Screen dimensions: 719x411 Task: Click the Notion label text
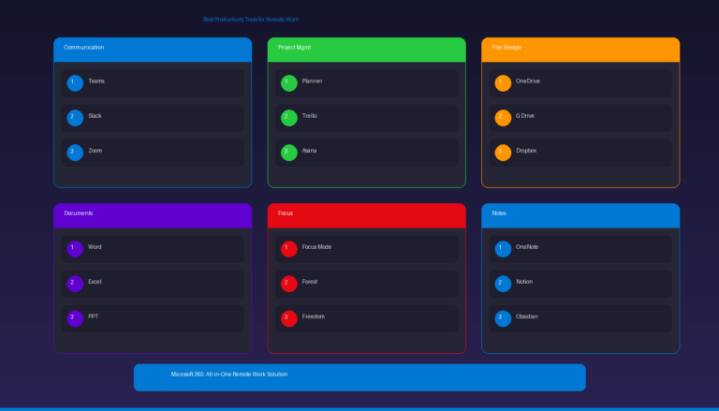[x=524, y=282]
